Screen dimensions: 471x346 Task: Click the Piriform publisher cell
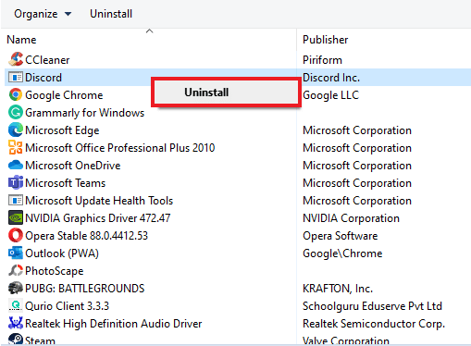click(x=322, y=60)
